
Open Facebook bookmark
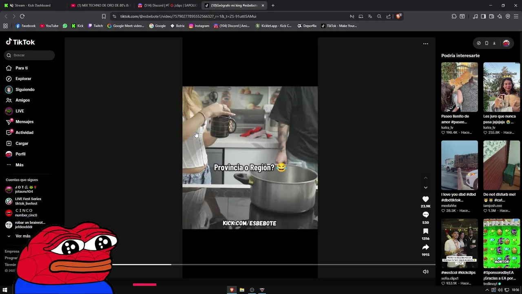pos(26,26)
